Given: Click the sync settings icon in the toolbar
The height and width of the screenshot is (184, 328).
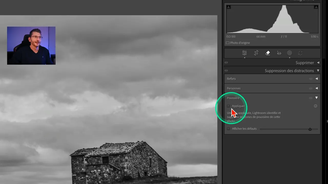Looking at the screenshot, I should coord(300,53).
